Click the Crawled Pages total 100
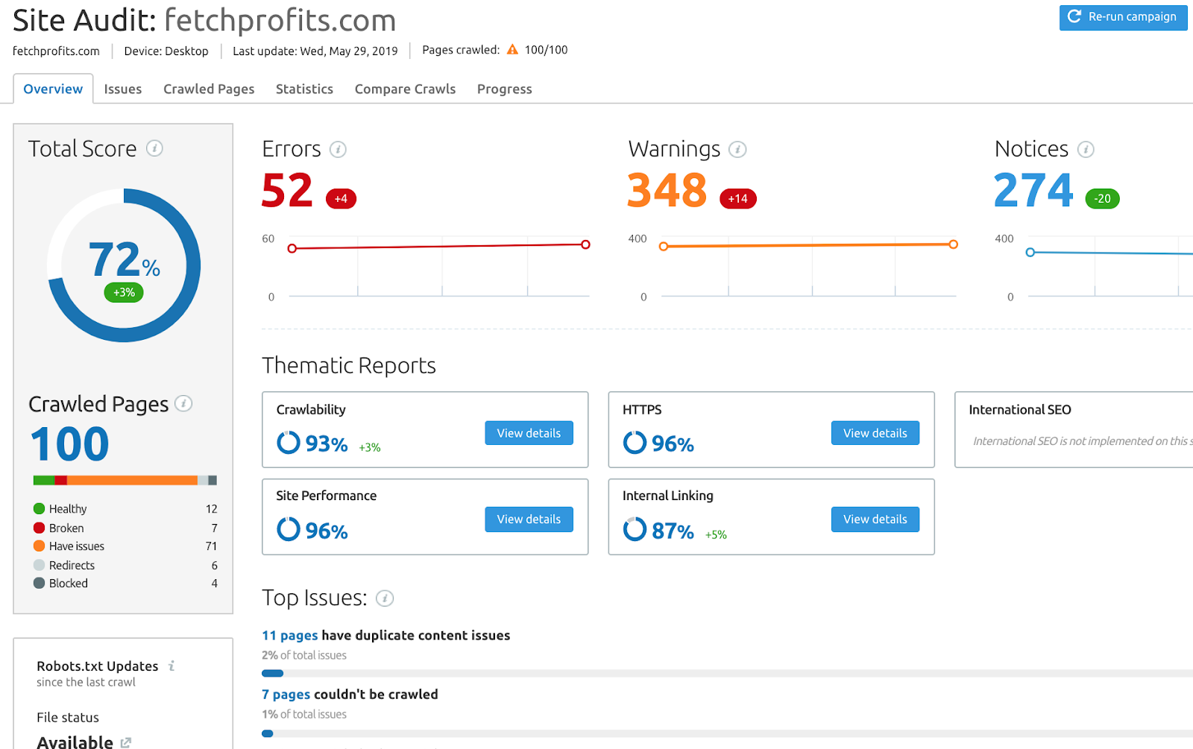The image size is (1193, 749). pyautogui.click(x=69, y=444)
